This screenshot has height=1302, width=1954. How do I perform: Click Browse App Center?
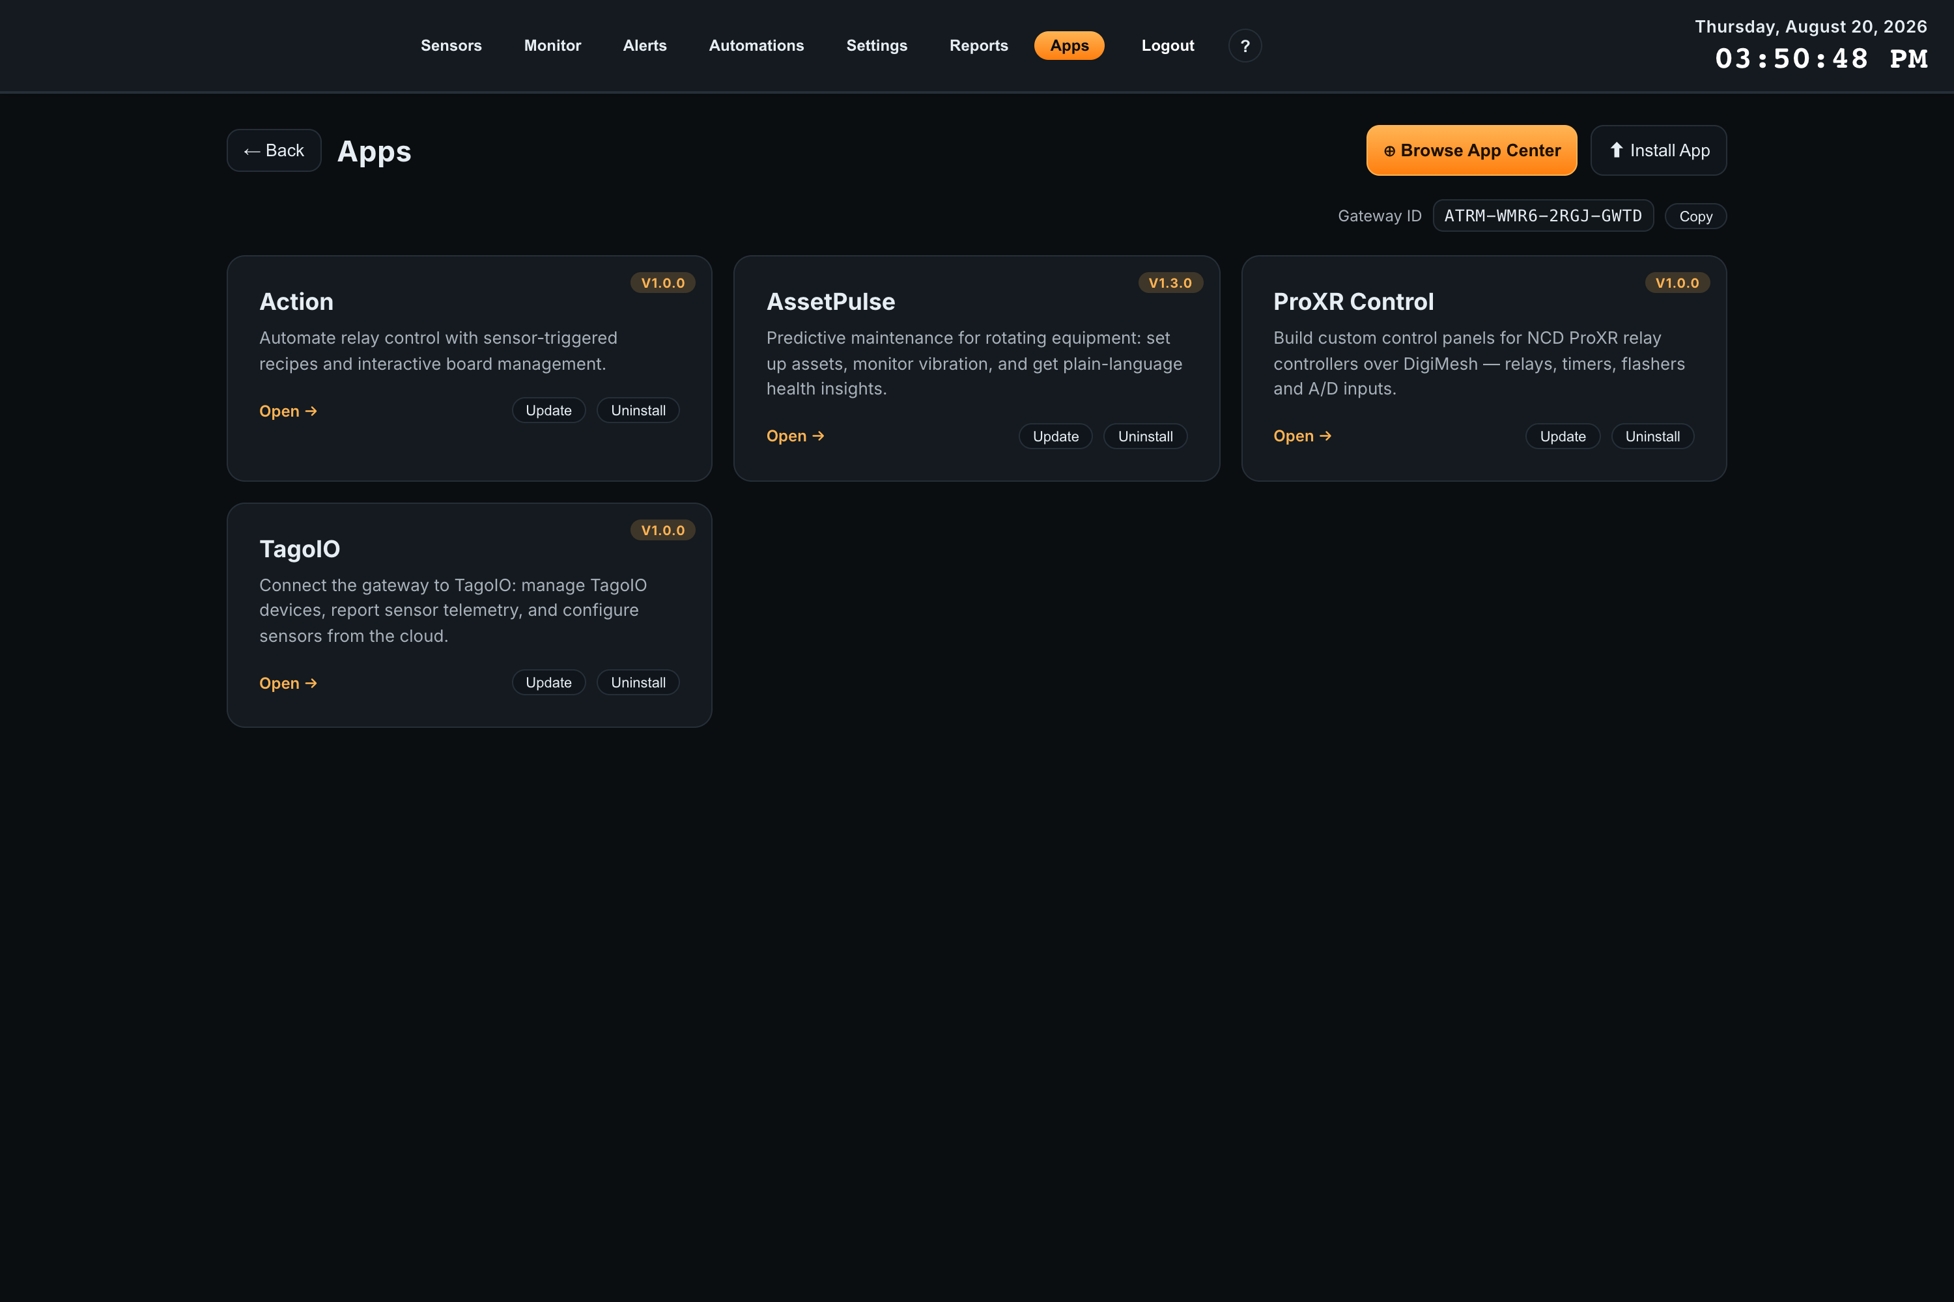[x=1471, y=150]
